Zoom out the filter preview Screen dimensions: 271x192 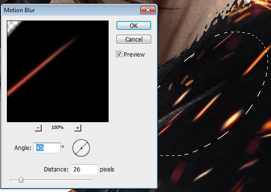point(38,128)
